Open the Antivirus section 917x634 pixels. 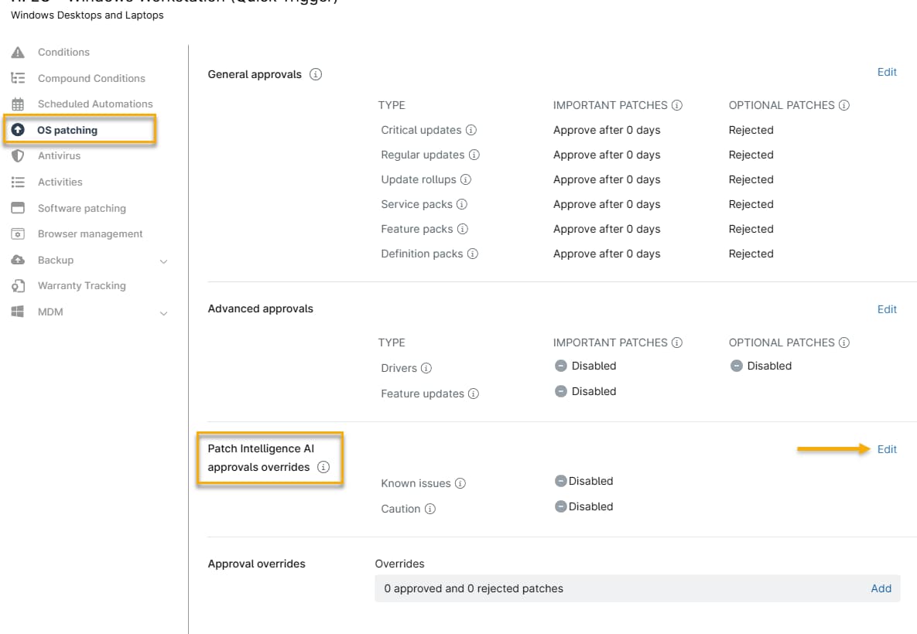59,156
